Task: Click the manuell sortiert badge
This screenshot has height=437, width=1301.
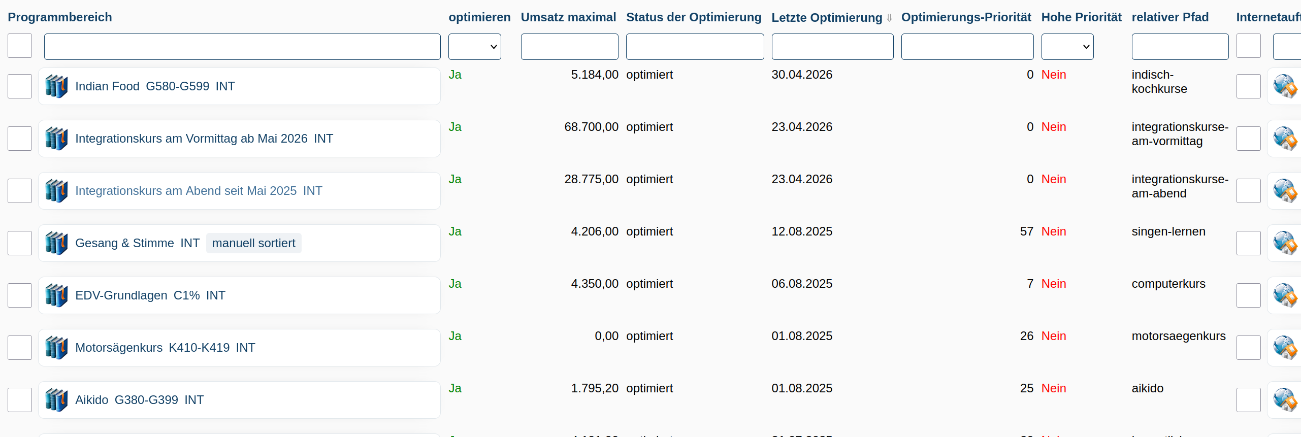Action: point(253,243)
